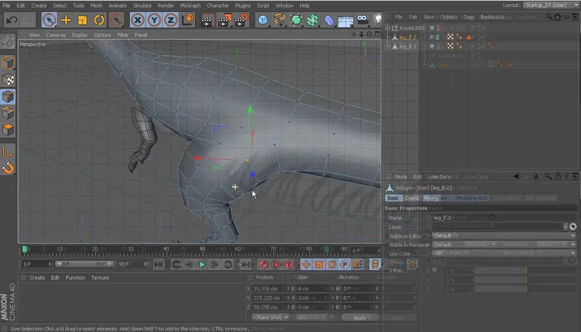Toggle X-axis lock
Viewport: 581px width, 332px height.
[x=138, y=20]
